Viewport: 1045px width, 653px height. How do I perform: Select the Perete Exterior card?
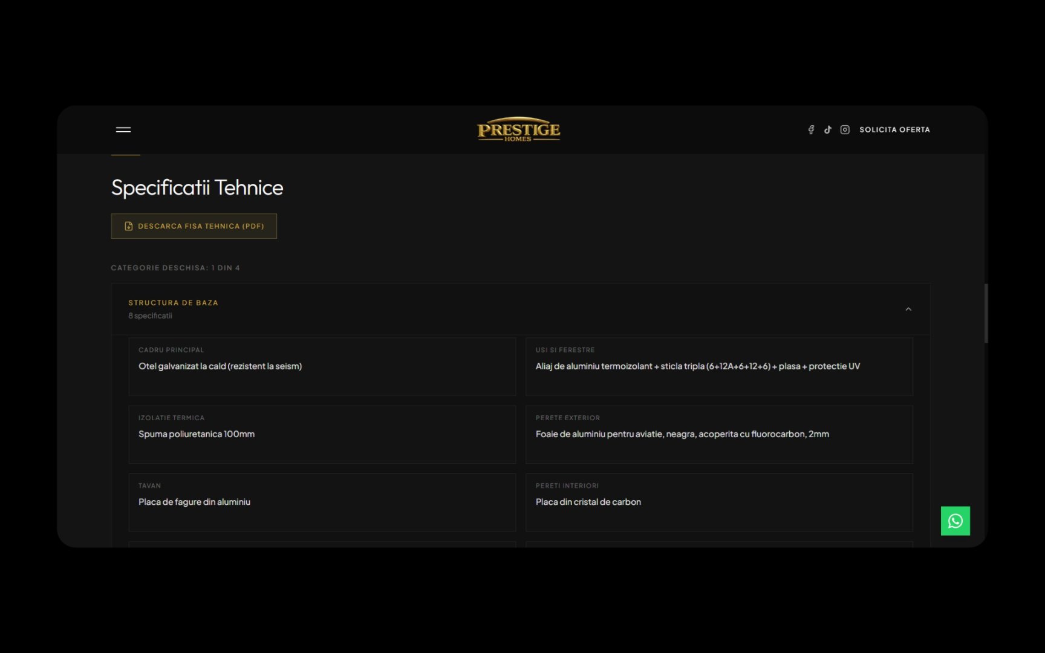click(719, 434)
